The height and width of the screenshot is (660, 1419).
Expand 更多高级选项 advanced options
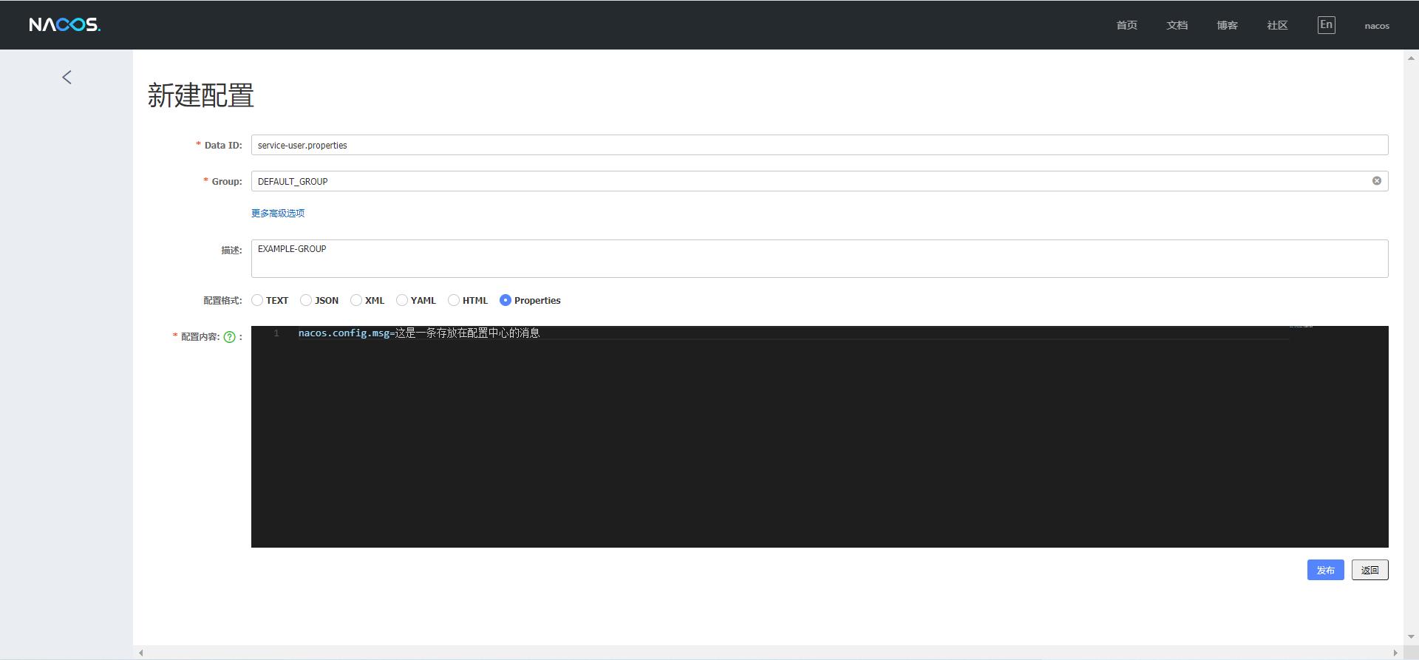tap(278, 214)
